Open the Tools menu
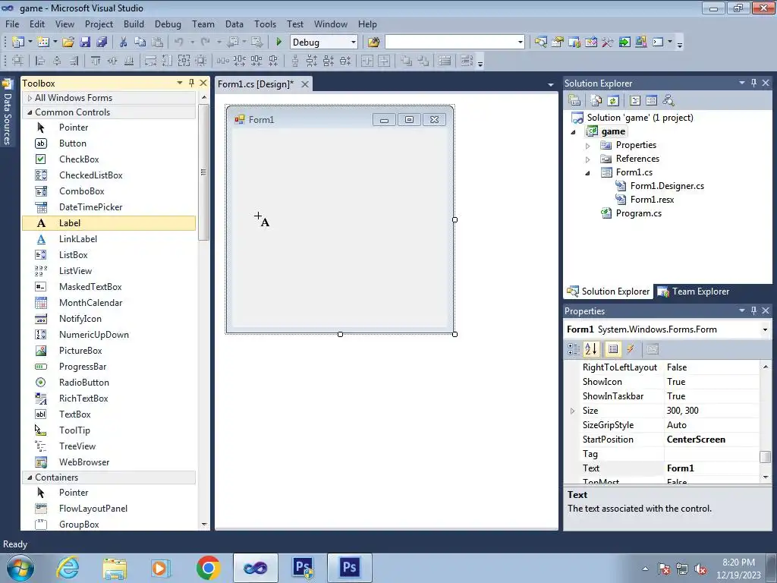 (265, 24)
